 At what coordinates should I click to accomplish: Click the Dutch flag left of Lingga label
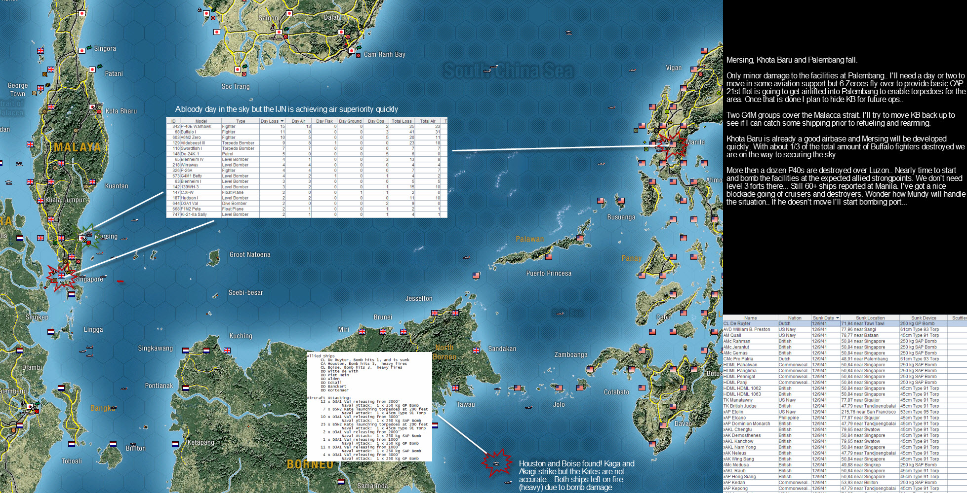51,332
